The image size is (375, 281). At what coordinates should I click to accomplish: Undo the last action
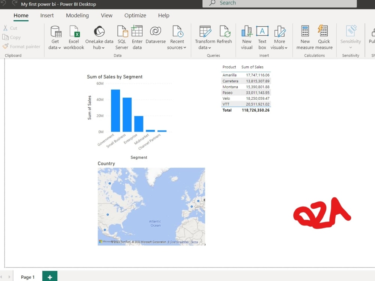pyautogui.click(x=3, y=3)
